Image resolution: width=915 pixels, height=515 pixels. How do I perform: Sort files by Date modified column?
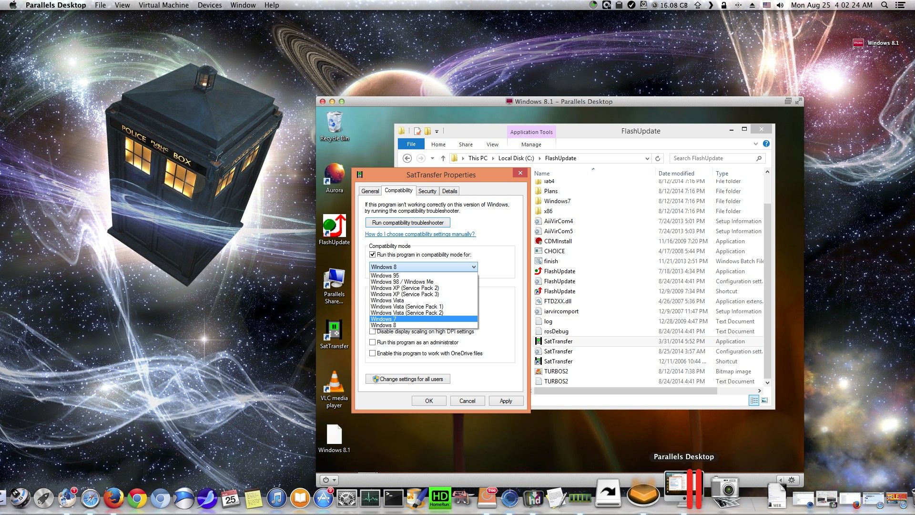point(676,174)
